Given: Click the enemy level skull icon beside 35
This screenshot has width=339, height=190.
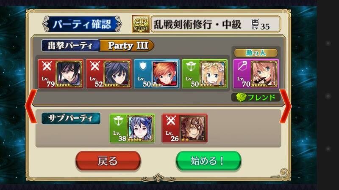Looking at the screenshot, I should click(255, 24).
